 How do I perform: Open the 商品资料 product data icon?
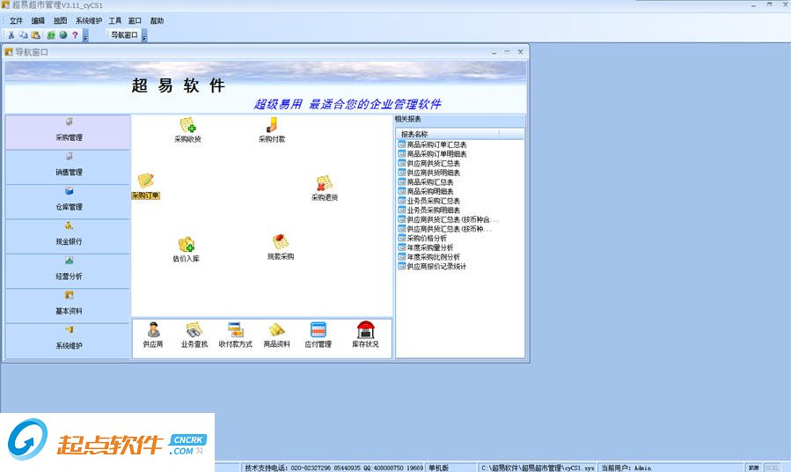tap(276, 336)
